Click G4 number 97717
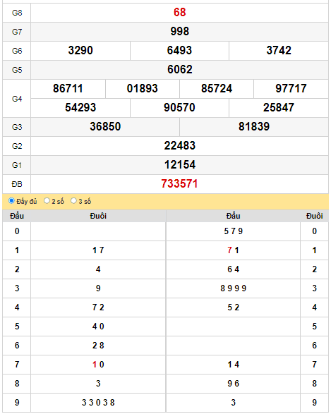Viewport: 331px width, 414px height. pyautogui.click(x=291, y=88)
